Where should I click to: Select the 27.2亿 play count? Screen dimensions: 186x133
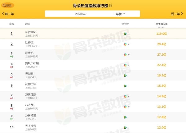[x=162, y=55]
